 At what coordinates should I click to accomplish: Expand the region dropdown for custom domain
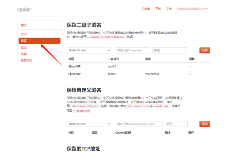click(x=89, y=124)
